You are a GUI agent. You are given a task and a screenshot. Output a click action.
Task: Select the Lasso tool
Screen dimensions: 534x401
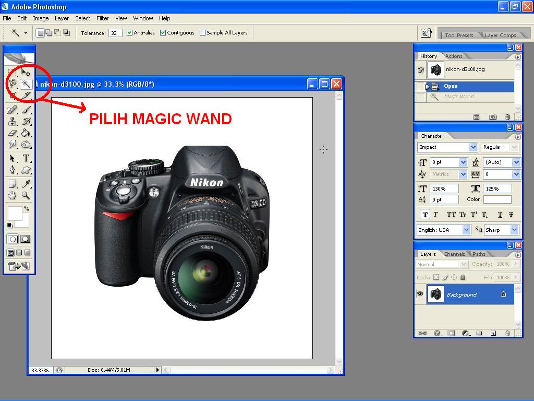click(x=13, y=84)
